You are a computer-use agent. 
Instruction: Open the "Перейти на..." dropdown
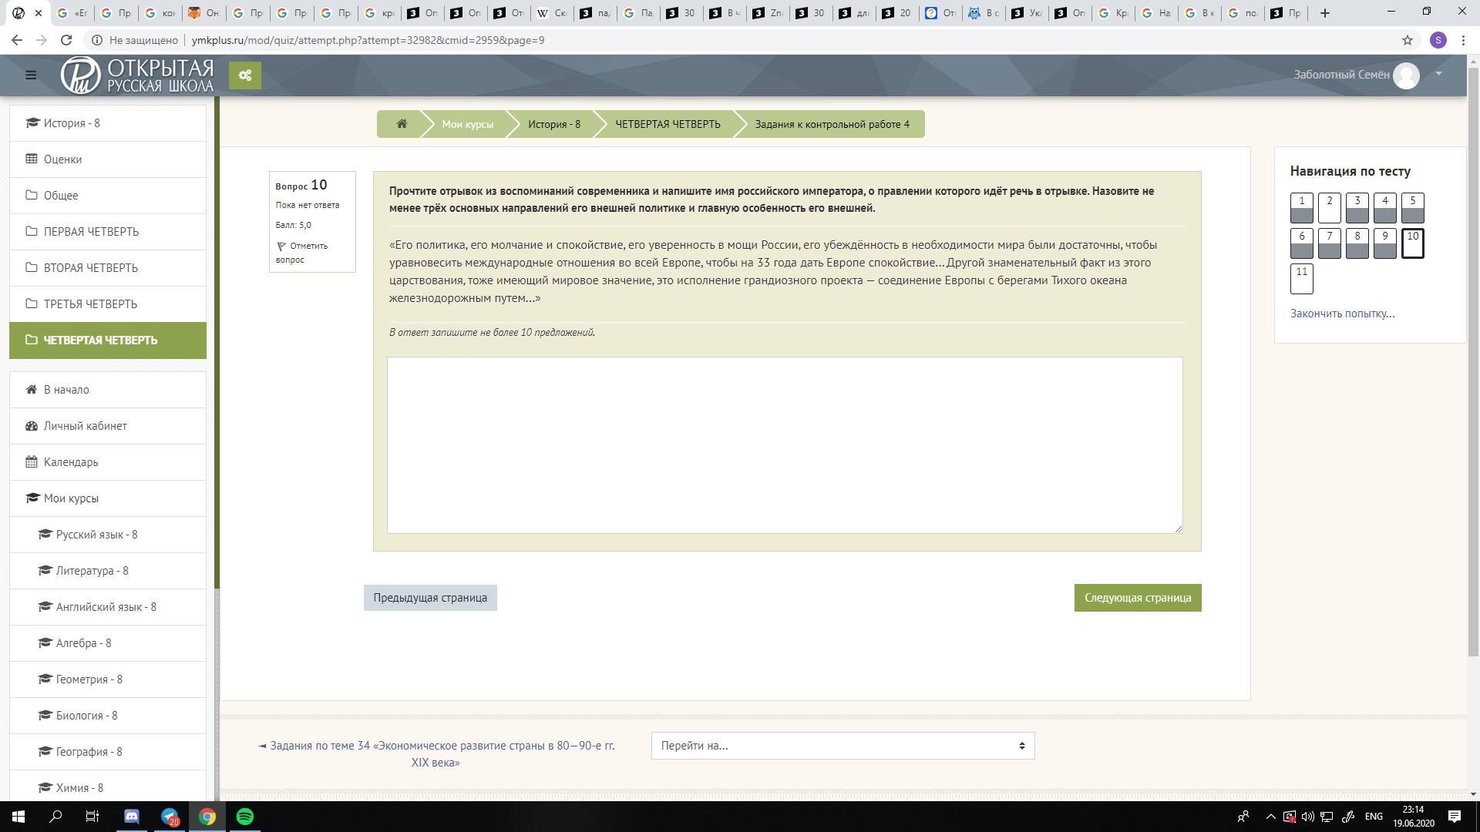(843, 746)
